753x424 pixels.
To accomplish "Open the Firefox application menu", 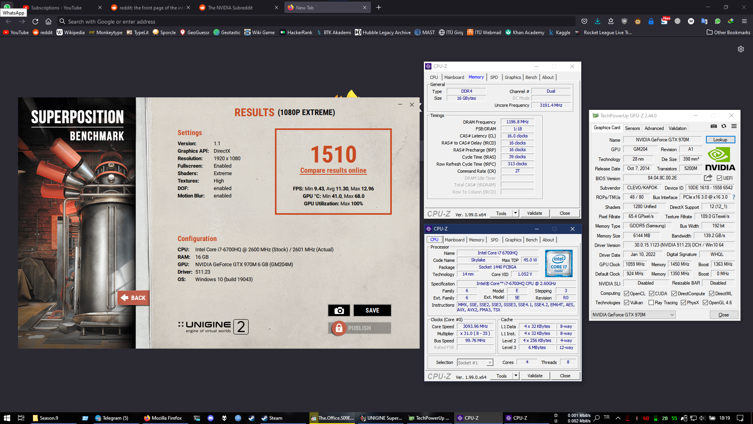I will tap(744, 21).
